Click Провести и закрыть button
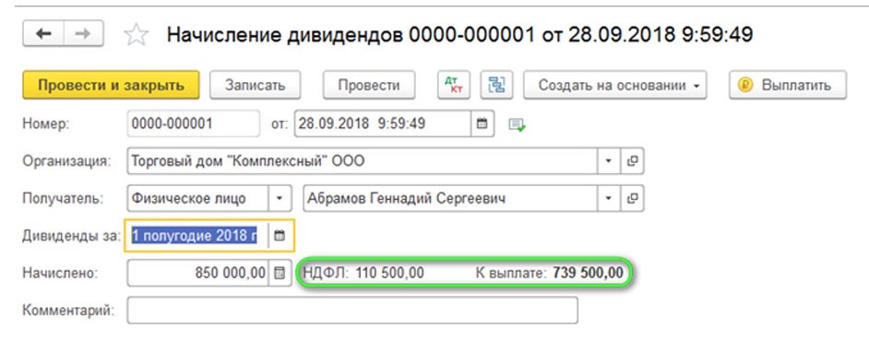 111,85
